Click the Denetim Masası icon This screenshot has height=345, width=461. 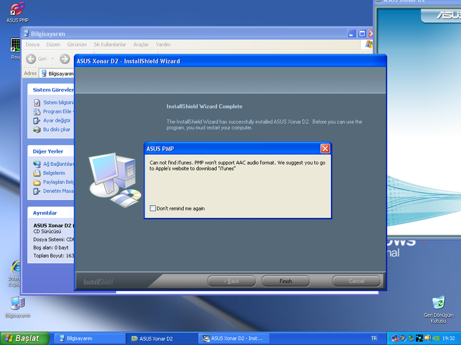[37, 191]
